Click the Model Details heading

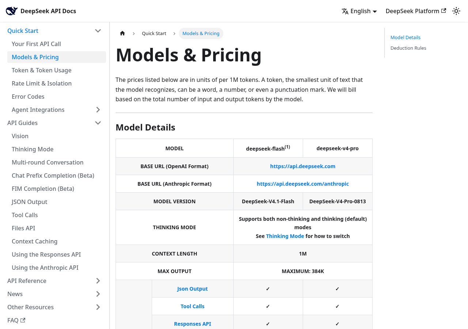click(146, 127)
